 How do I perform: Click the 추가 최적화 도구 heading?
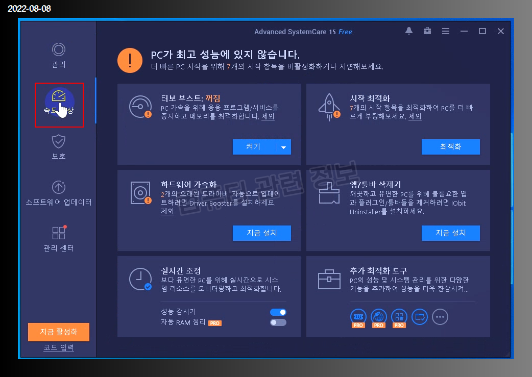(x=378, y=270)
